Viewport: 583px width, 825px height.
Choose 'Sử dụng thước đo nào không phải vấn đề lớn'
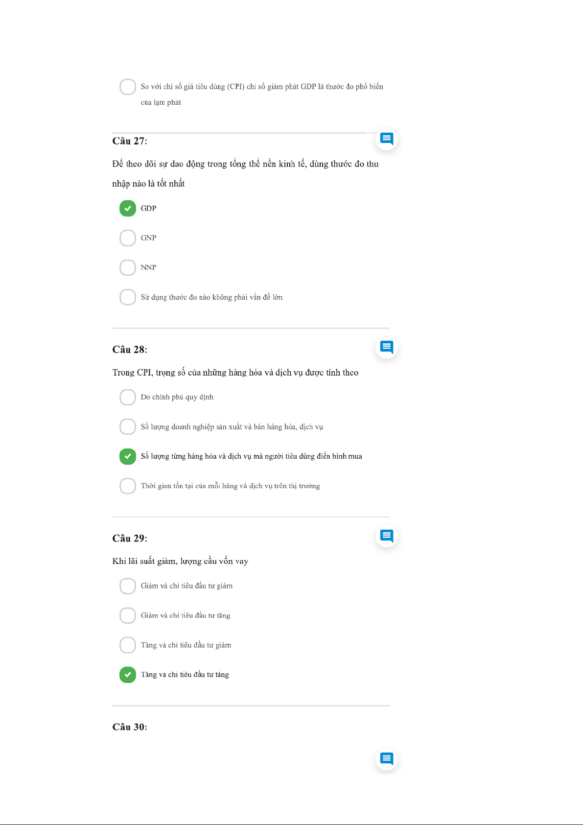point(128,297)
